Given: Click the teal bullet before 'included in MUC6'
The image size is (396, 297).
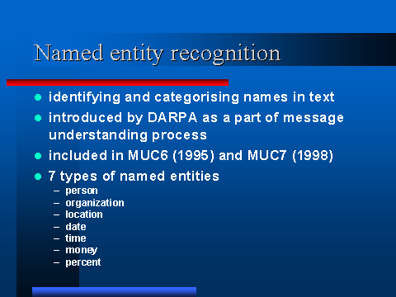Looking at the screenshot, I should (x=38, y=156).
